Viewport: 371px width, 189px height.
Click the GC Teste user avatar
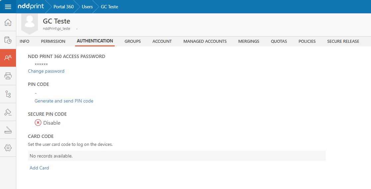coord(30,23)
